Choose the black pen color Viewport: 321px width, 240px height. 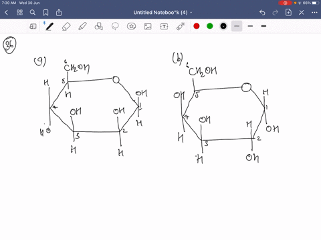pyautogui.click(x=223, y=26)
